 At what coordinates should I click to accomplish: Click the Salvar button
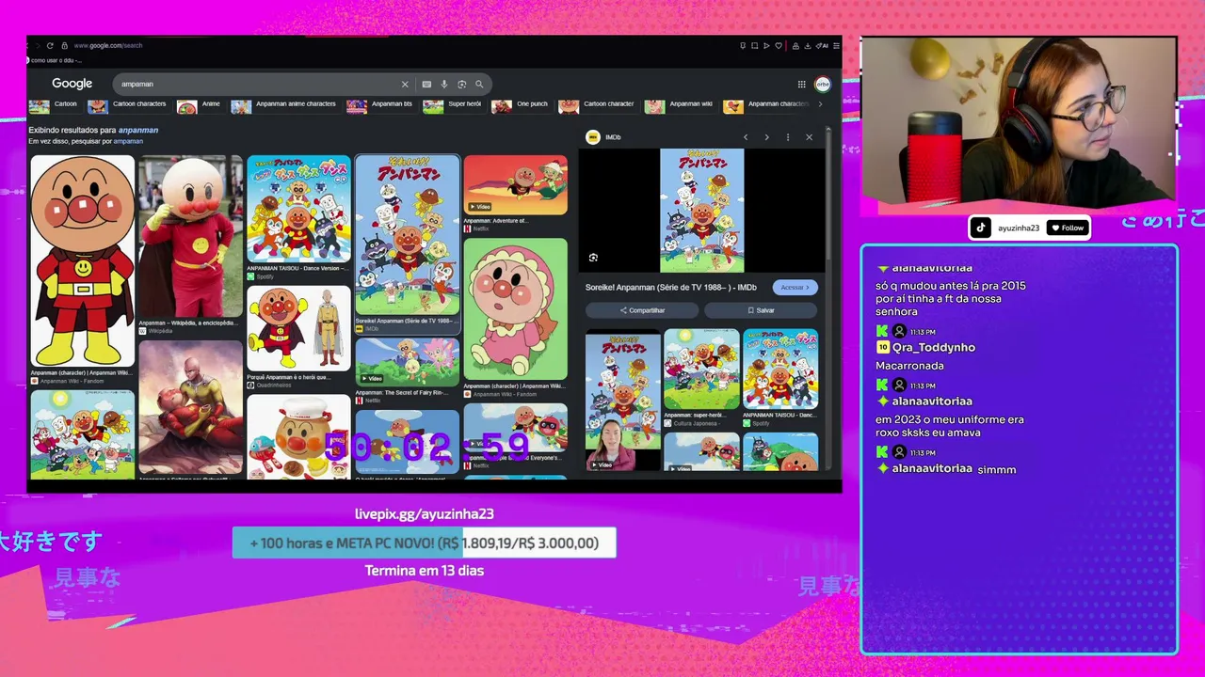(761, 310)
